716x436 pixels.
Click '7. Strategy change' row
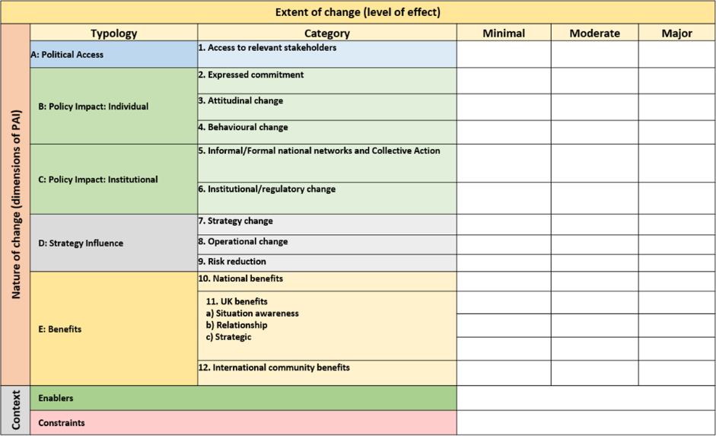327,224
